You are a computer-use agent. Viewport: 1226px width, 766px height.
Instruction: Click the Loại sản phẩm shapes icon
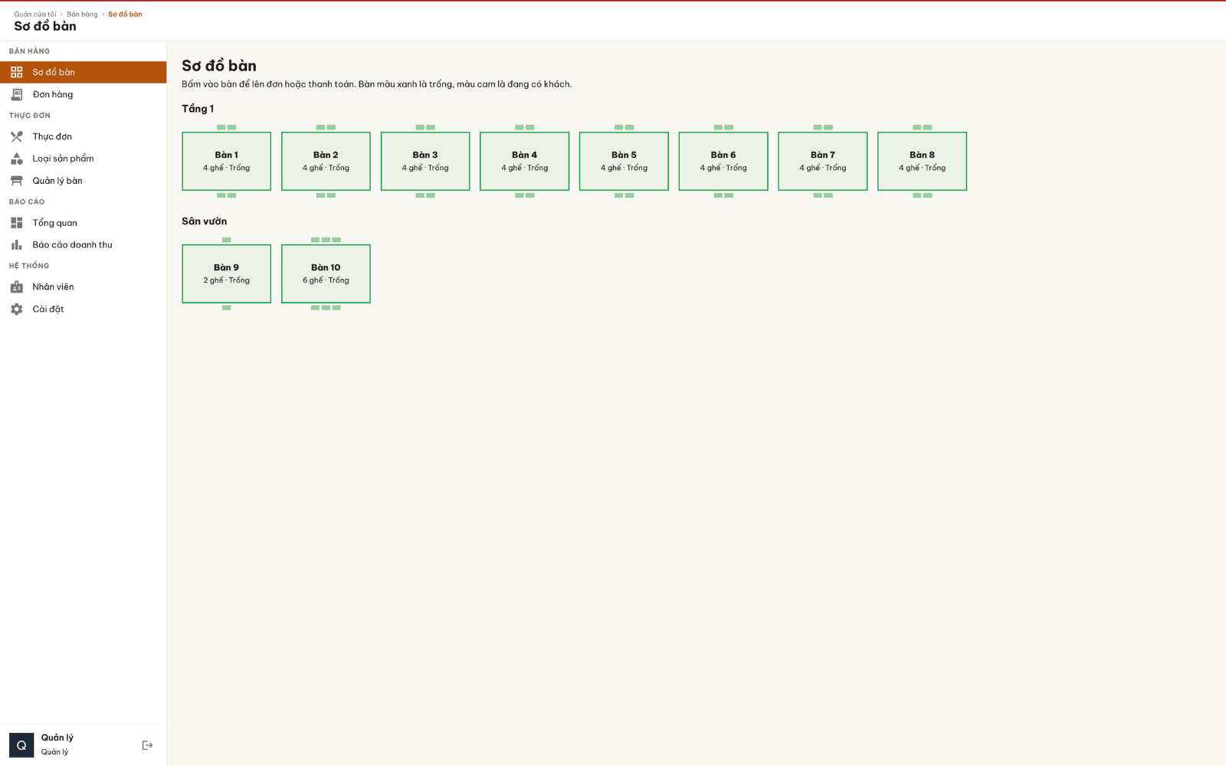coord(16,159)
